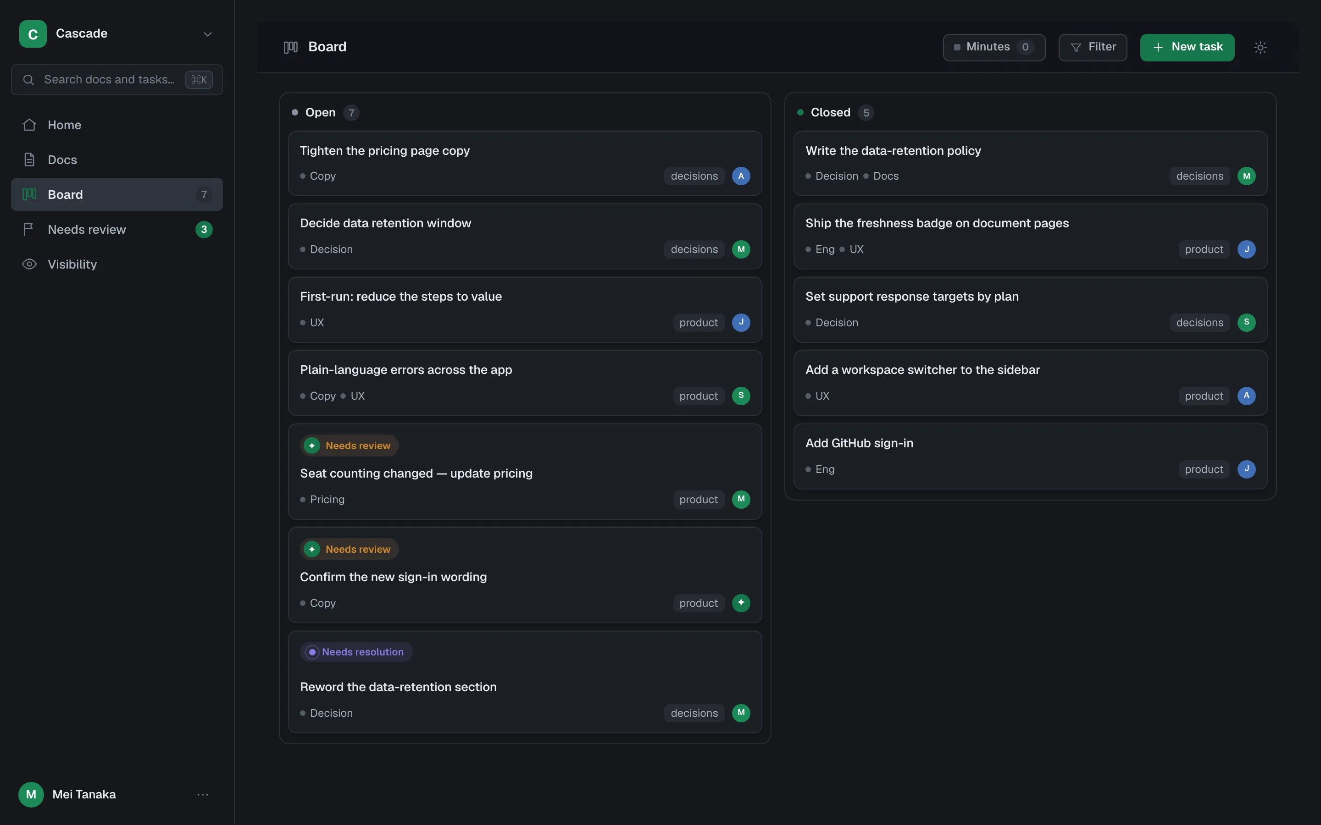Select Board in the sidebar
Image resolution: width=1321 pixels, height=825 pixels.
coord(117,194)
